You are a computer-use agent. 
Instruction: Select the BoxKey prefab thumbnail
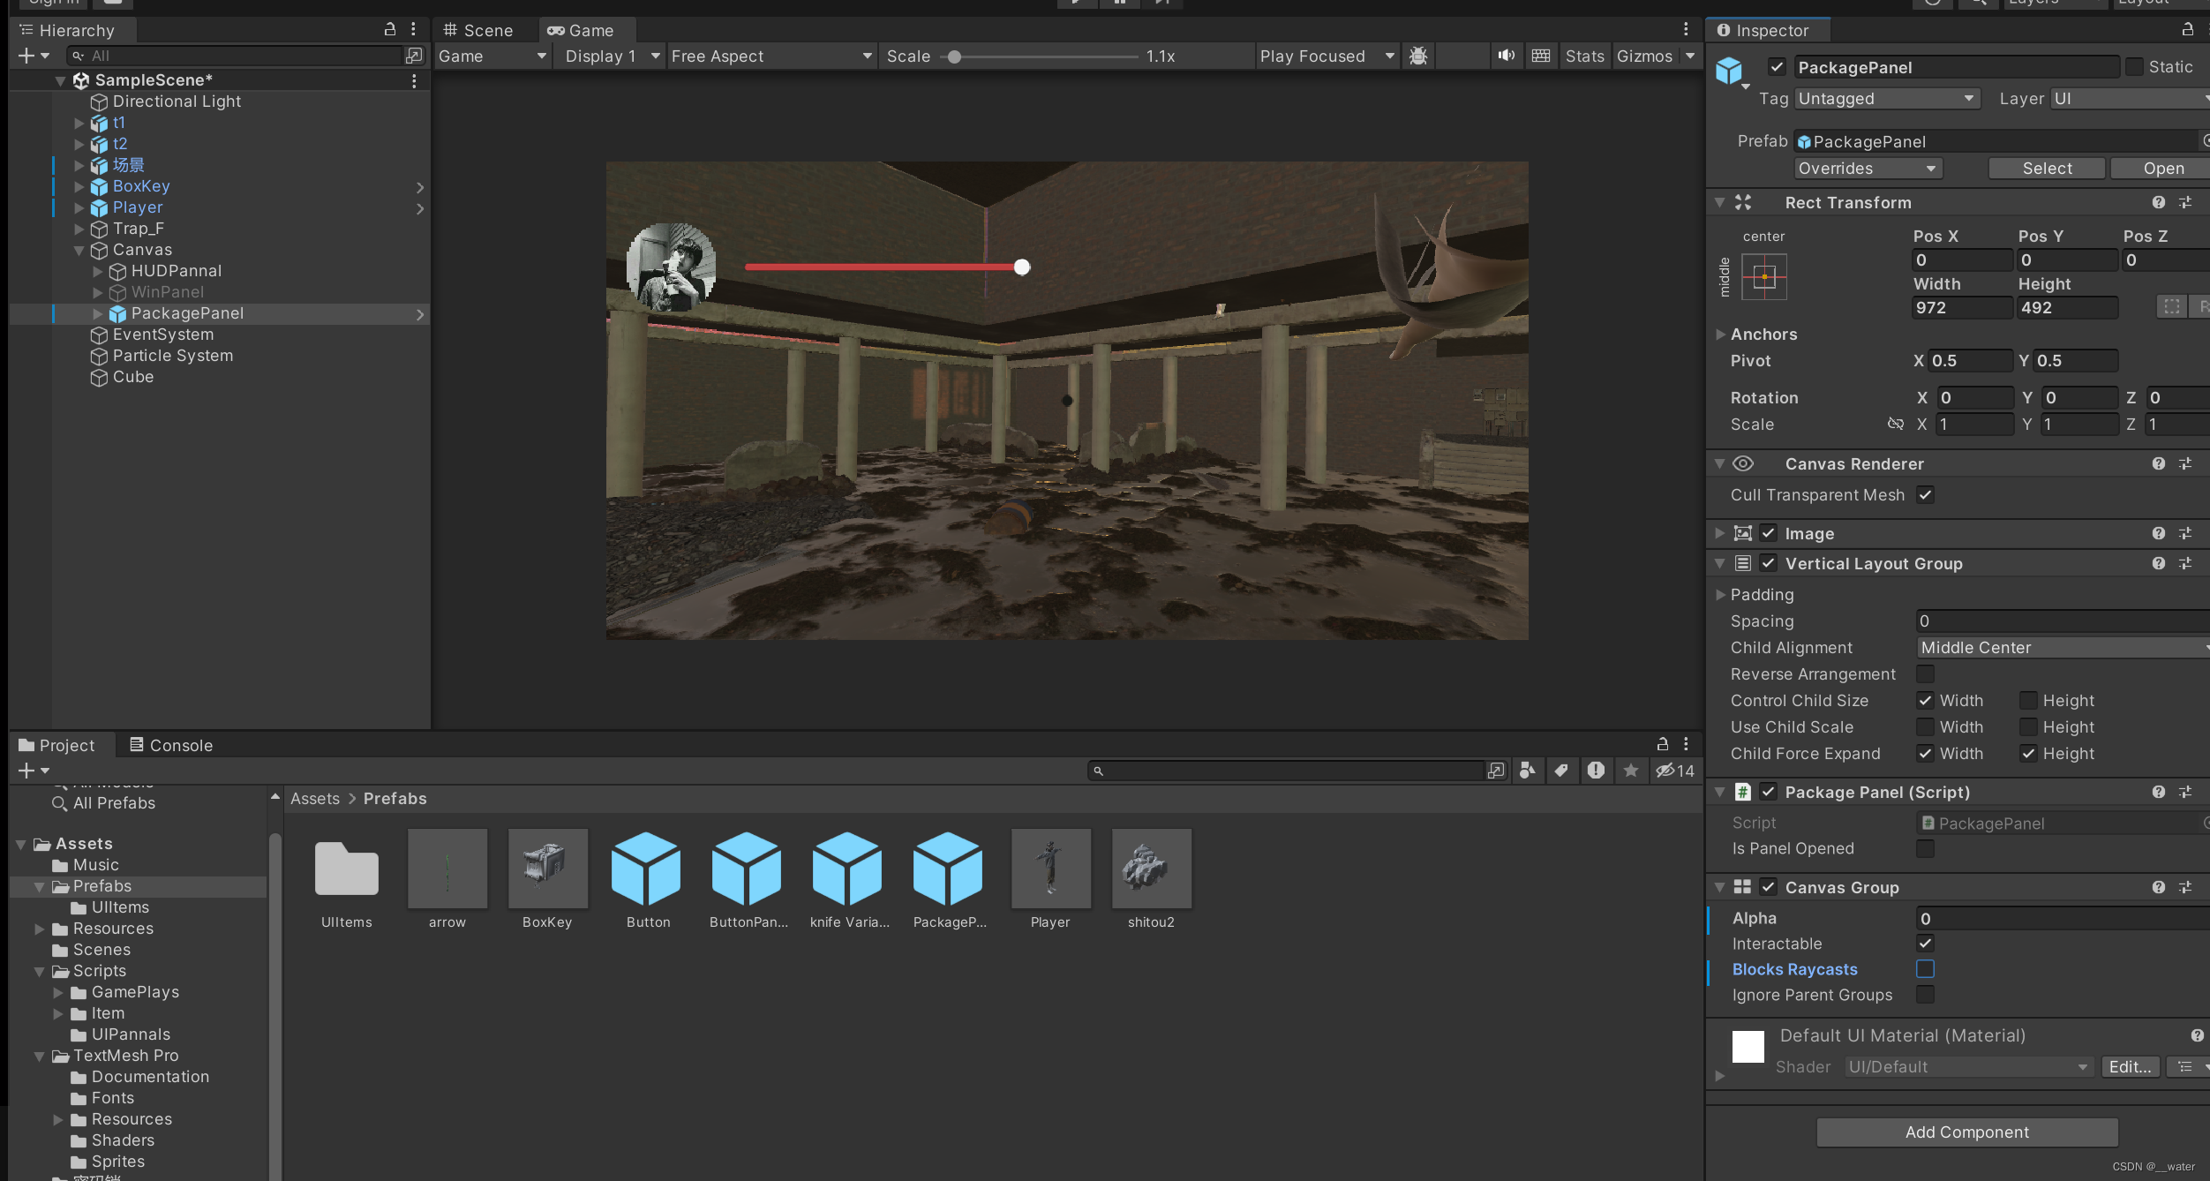(547, 869)
